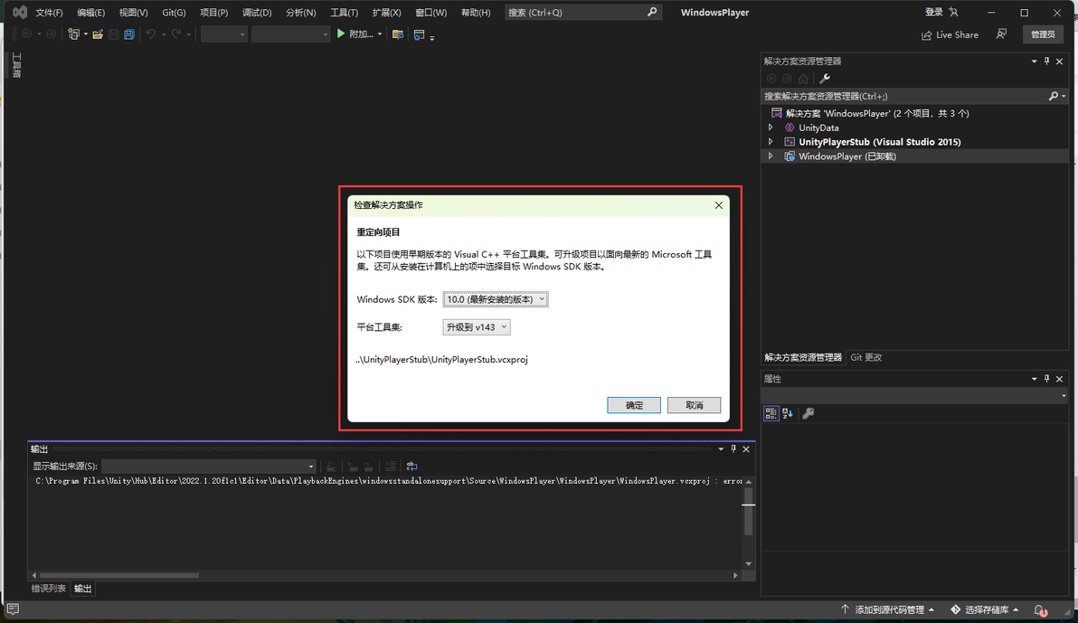Click the feedback person icon near Live Share
Screen dimensions: 1078x623
click(1001, 33)
